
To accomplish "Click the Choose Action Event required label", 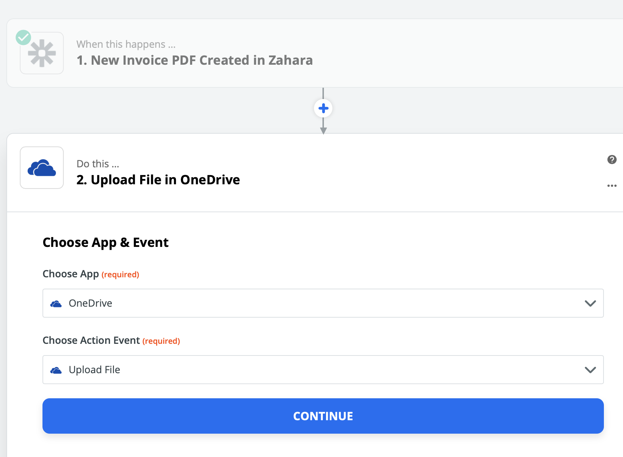I will [112, 341].
